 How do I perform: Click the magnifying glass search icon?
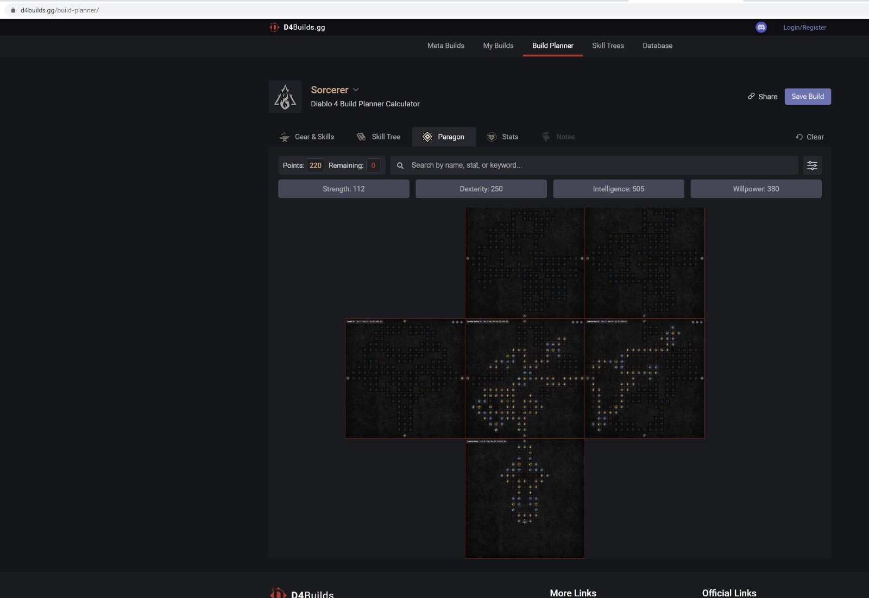pyautogui.click(x=400, y=166)
